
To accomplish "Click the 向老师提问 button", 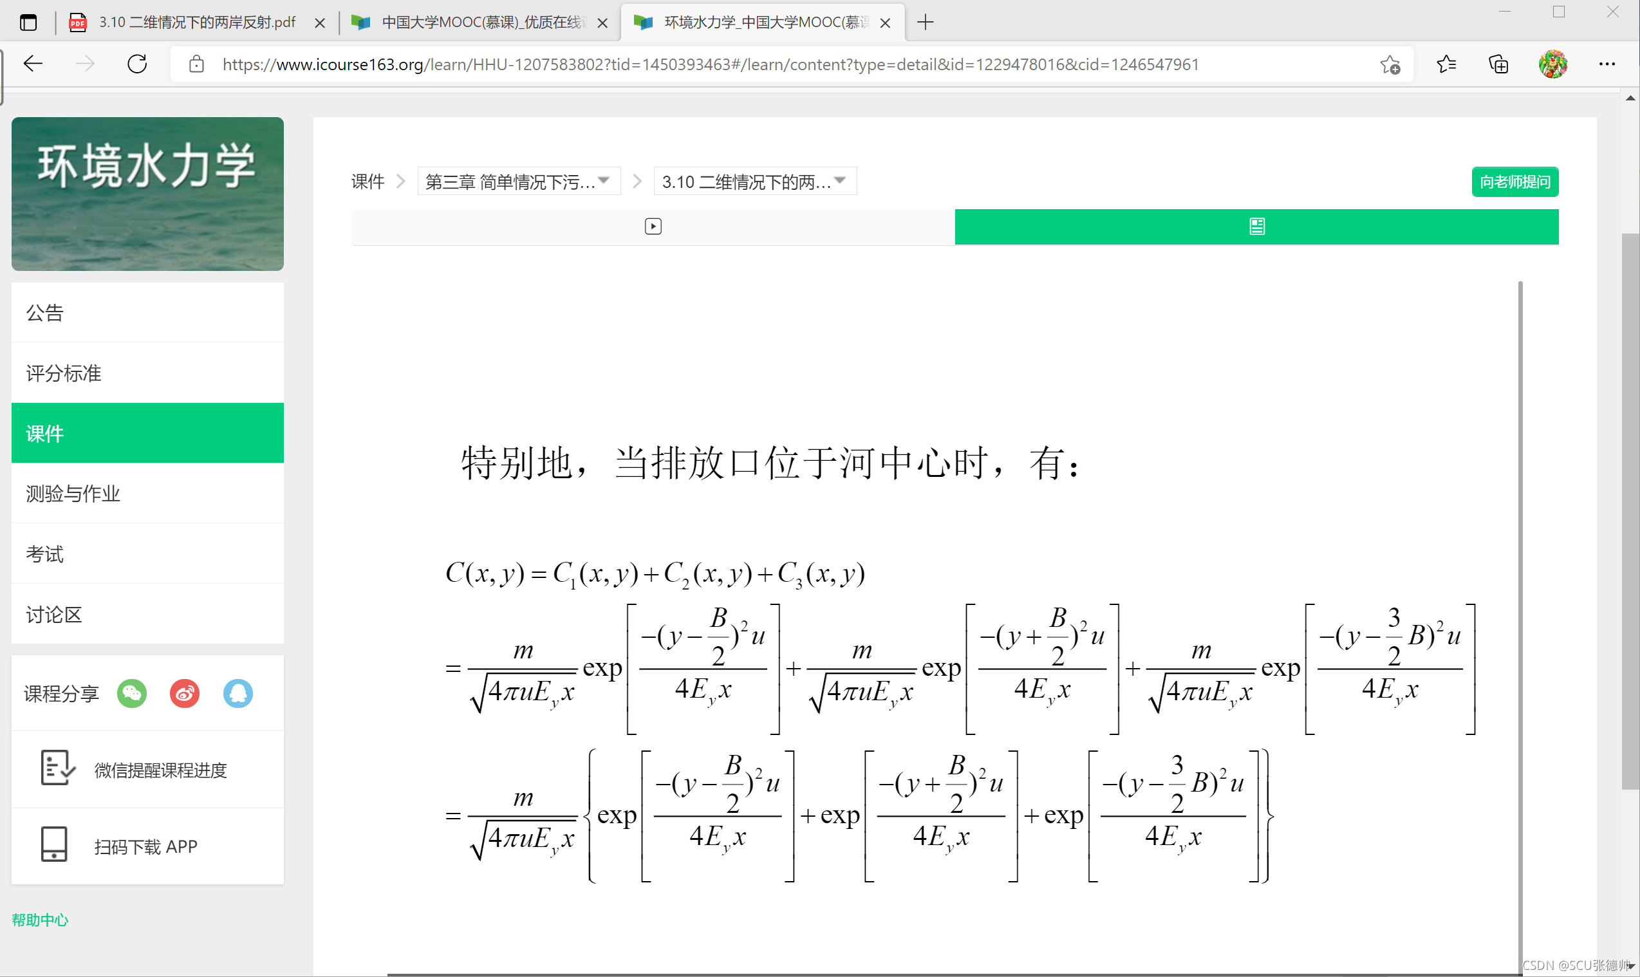I will point(1514,181).
